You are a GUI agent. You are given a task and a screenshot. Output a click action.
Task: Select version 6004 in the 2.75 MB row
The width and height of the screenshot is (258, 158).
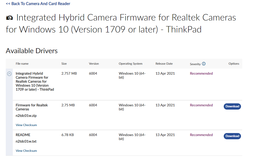tap(93, 105)
